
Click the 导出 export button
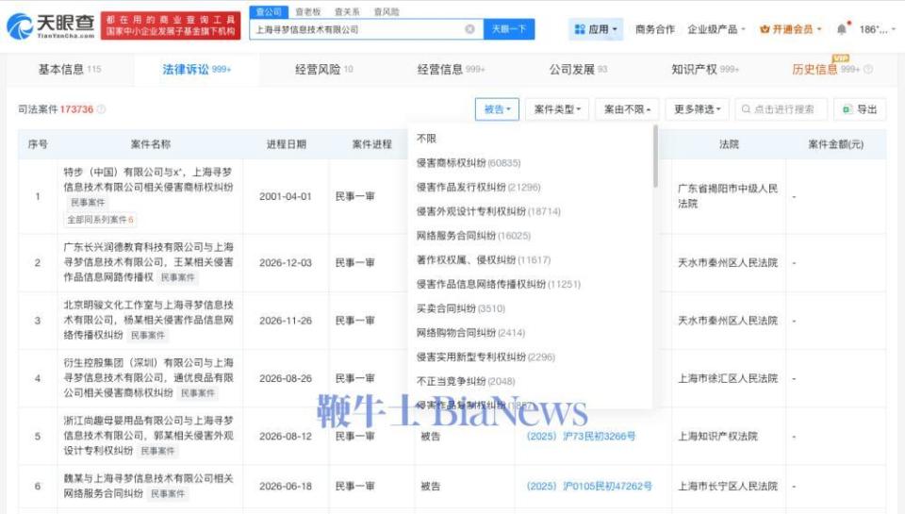(860, 109)
